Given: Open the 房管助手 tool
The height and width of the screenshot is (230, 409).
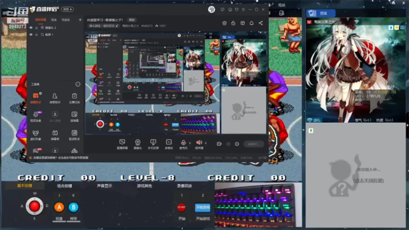Looking at the screenshot, I should click(55, 98).
